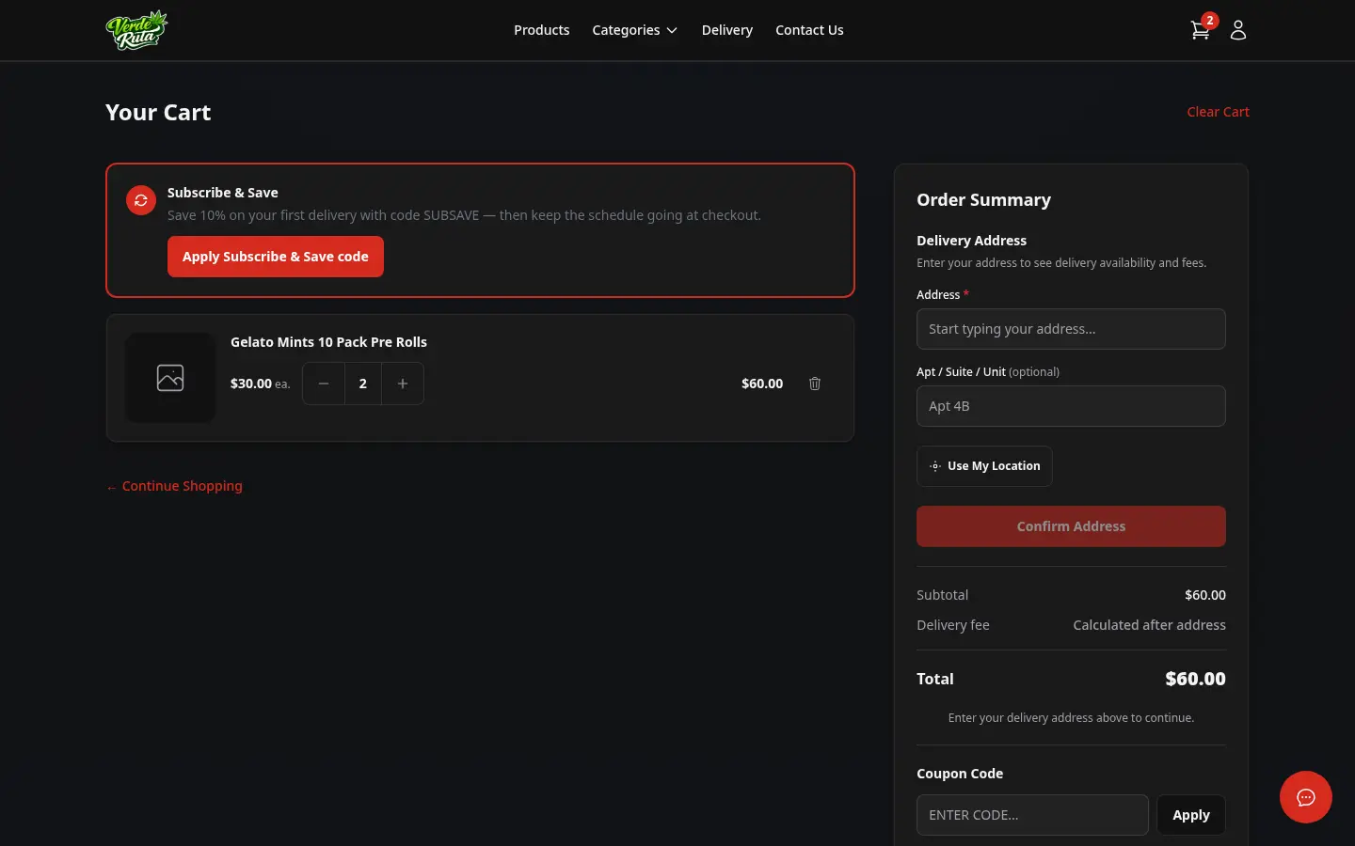The image size is (1355, 846).
Task: Expand the Categories dropdown menu
Action: click(635, 30)
